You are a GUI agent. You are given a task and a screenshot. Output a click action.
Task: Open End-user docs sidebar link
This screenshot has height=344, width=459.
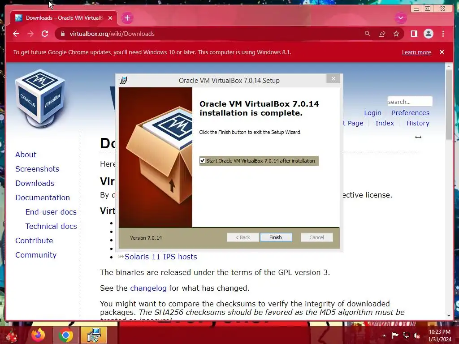51,212
